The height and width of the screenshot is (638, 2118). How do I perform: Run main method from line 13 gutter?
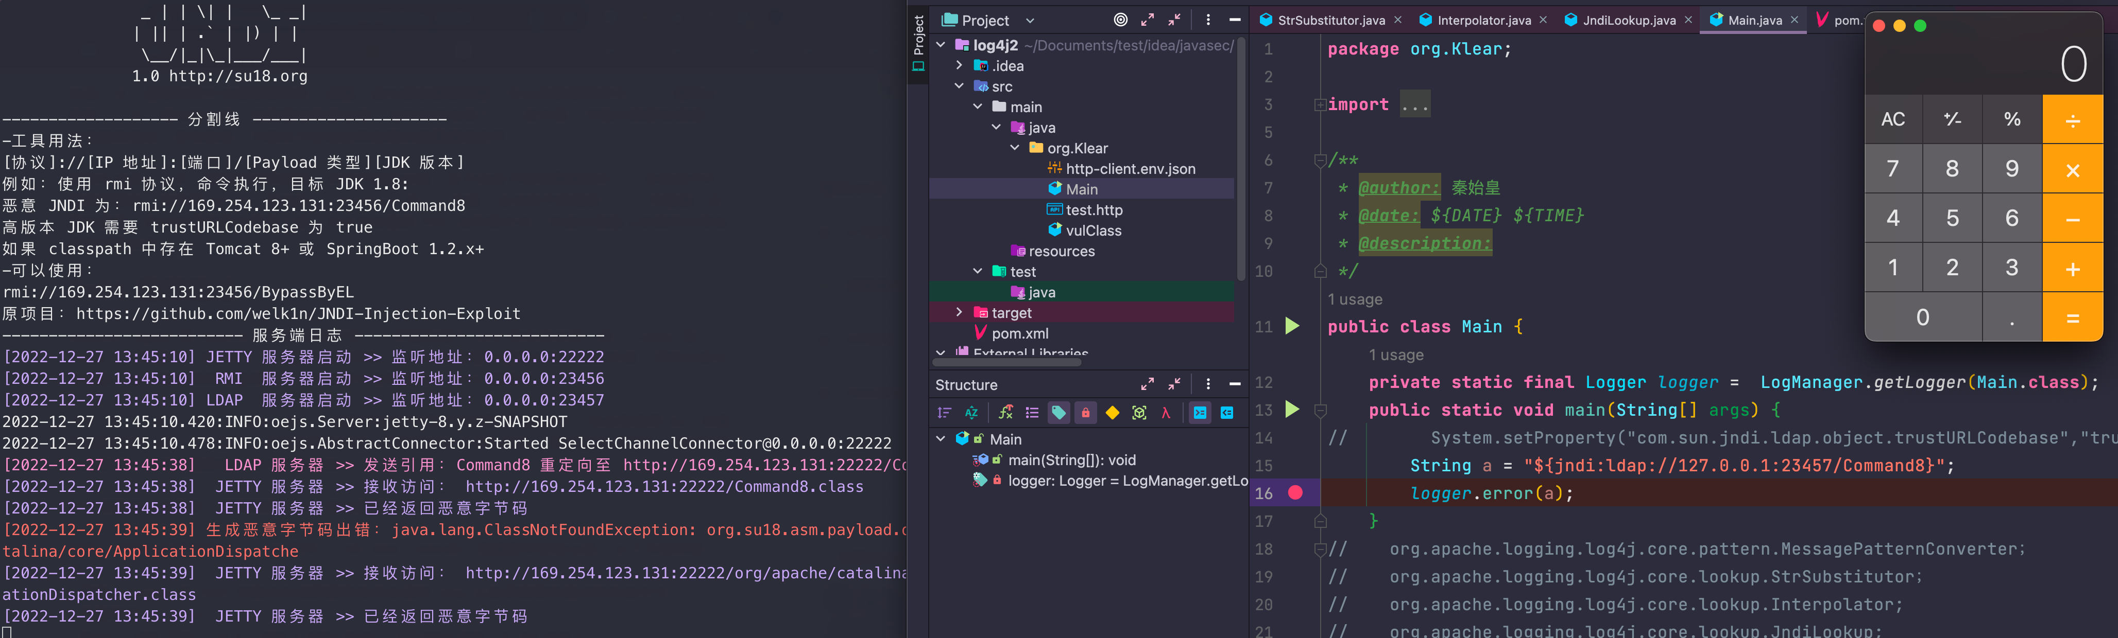(x=1292, y=409)
